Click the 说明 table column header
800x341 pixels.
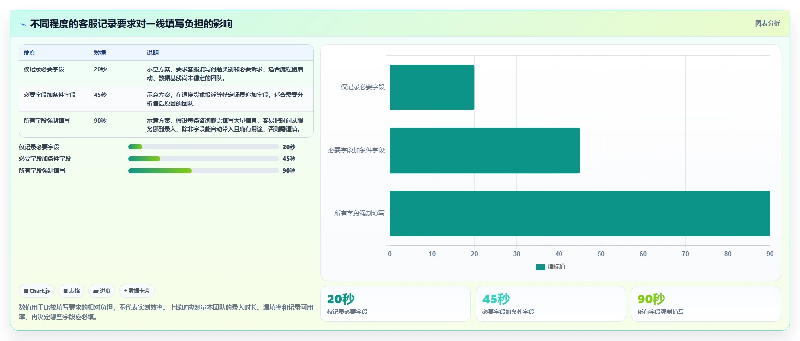tap(153, 53)
